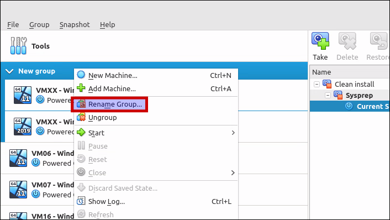The height and width of the screenshot is (220, 390).
Task: Click power state icon of VM06
Action: click(36, 163)
